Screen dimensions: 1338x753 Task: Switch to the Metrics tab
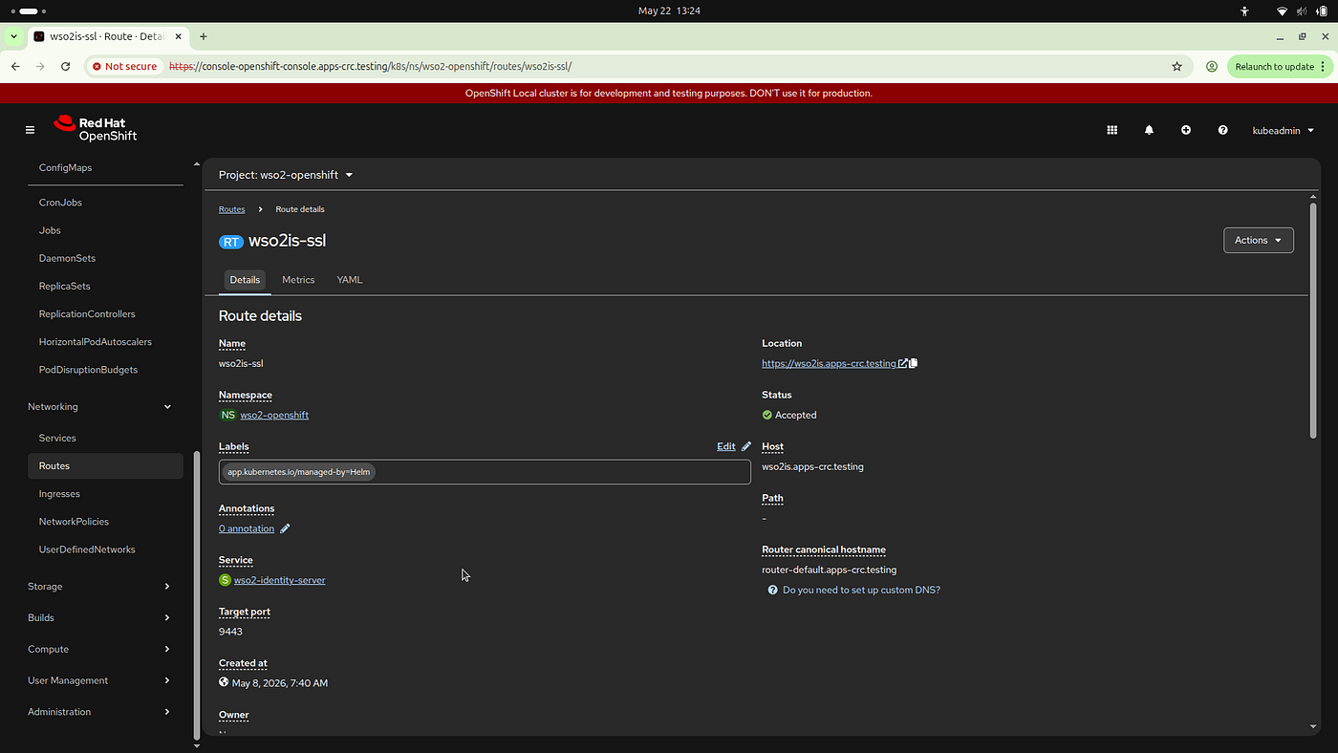298,280
